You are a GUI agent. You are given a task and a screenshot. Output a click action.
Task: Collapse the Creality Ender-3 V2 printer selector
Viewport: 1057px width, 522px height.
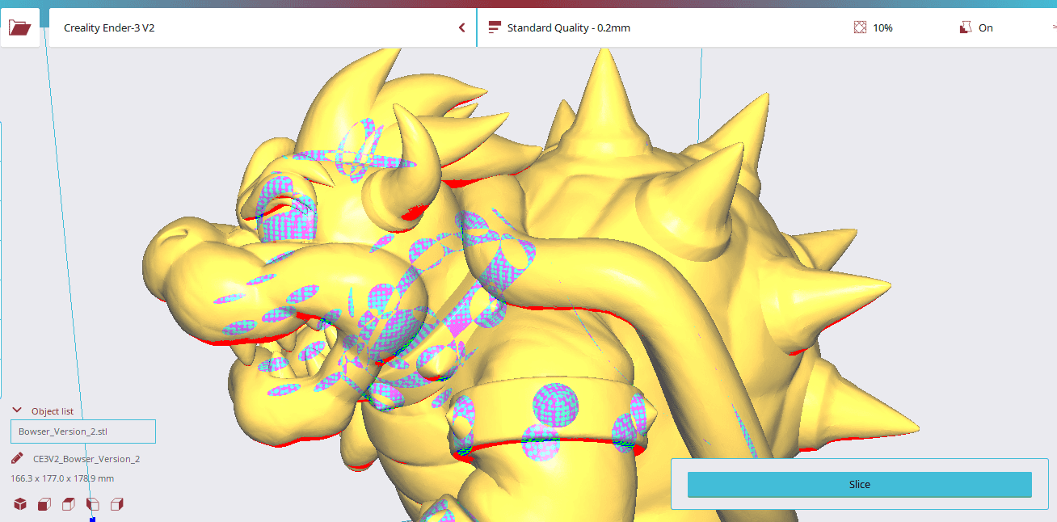click(x=263, y=27)
